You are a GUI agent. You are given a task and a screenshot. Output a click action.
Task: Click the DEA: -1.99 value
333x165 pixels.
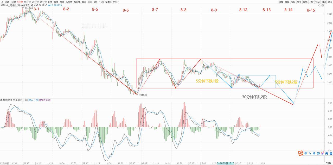[34, 100]
